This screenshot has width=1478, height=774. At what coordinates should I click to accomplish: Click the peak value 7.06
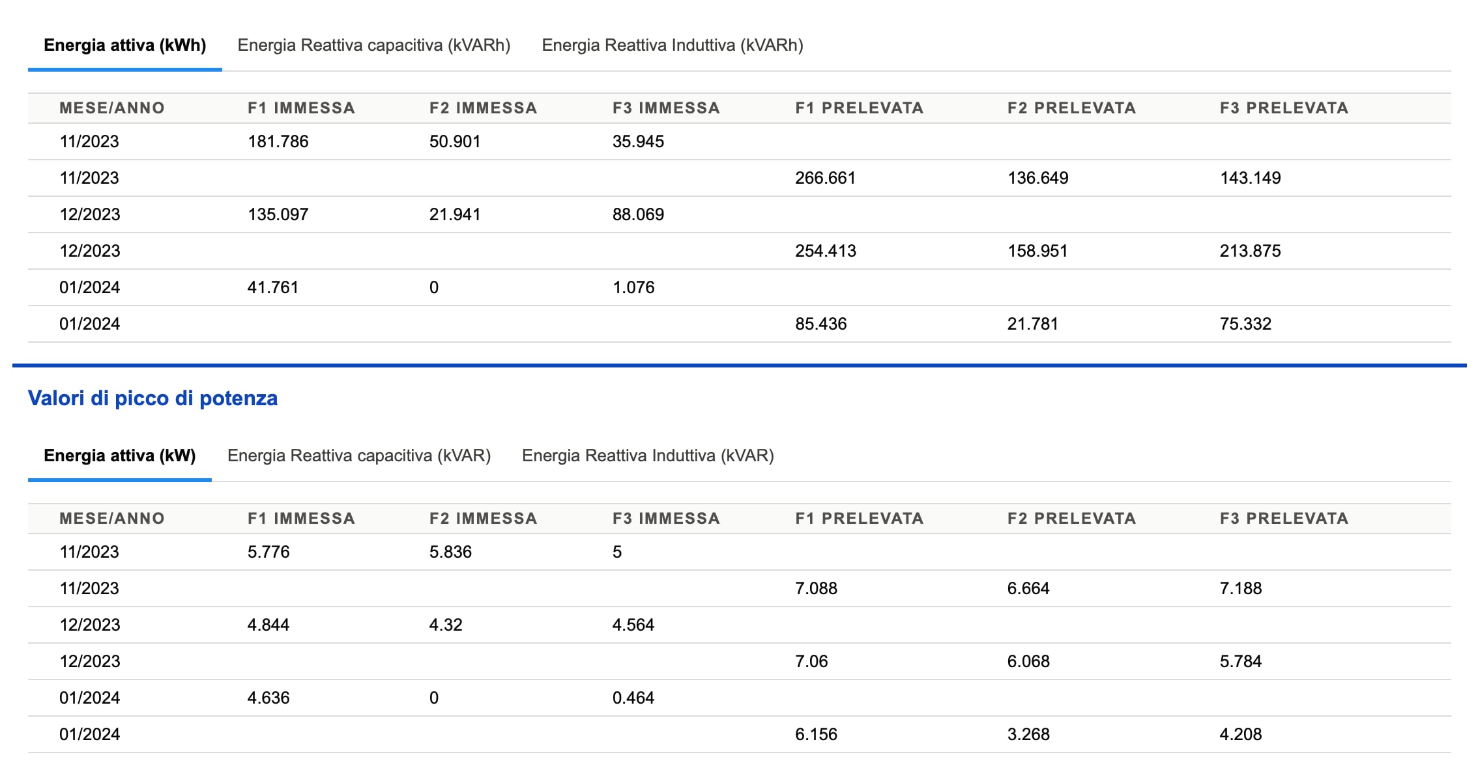(811, 661)
